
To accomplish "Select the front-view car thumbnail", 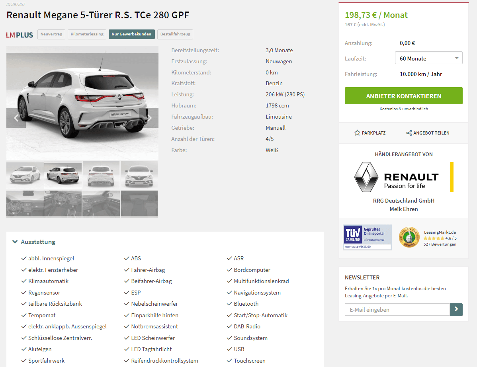I will point(139,175).
